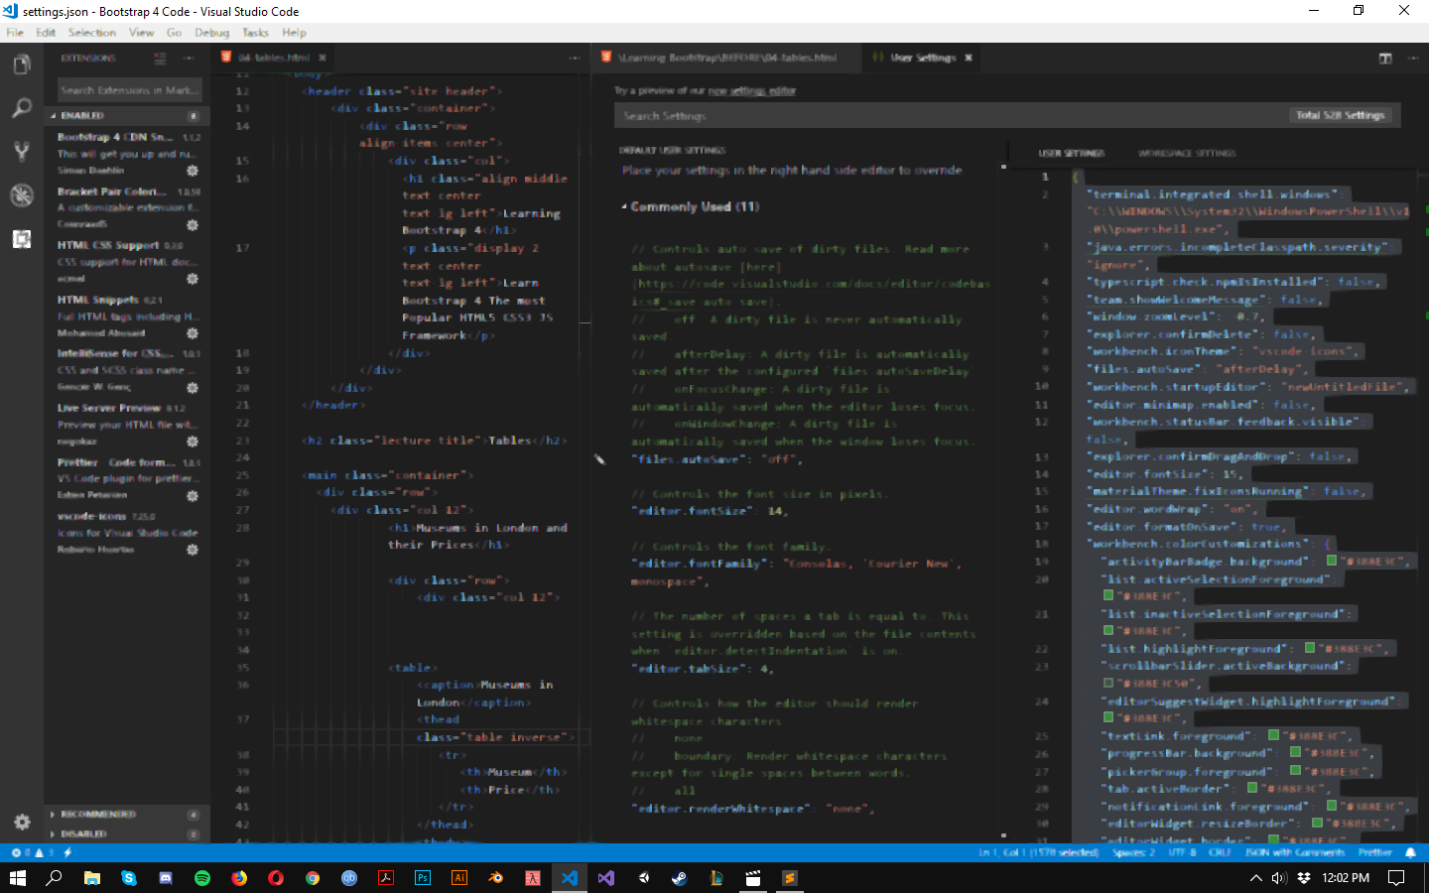Screen dimensions: 1429x893
Task: Click the lightning bolt status bar icon
Action: [67, 852]
